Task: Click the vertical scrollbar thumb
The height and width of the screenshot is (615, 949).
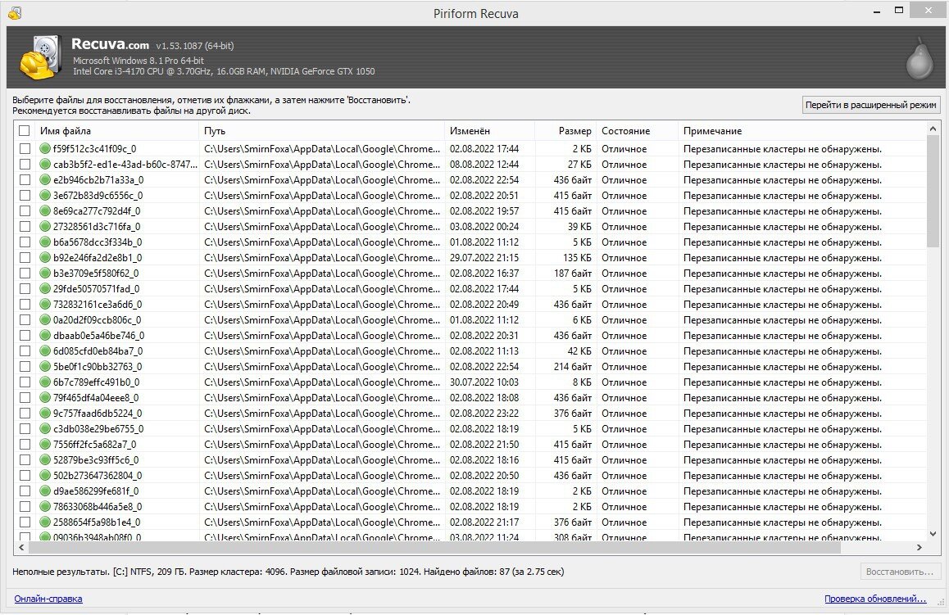Action: 933,191
